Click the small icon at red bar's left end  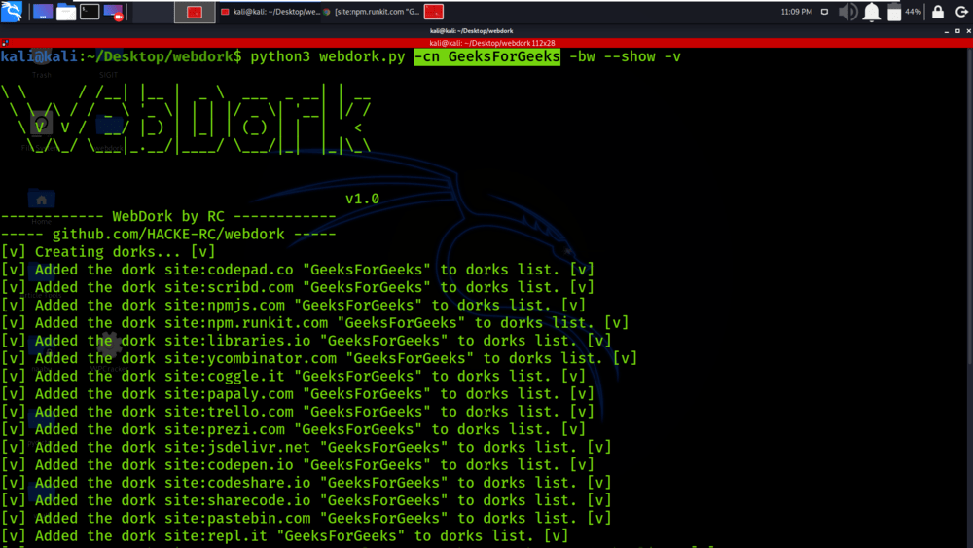click(x=5, y=43)
